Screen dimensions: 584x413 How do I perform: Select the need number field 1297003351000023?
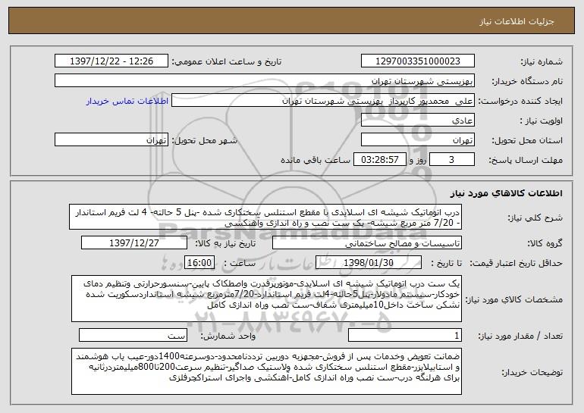pyautogui.click(x=417, y=61)
